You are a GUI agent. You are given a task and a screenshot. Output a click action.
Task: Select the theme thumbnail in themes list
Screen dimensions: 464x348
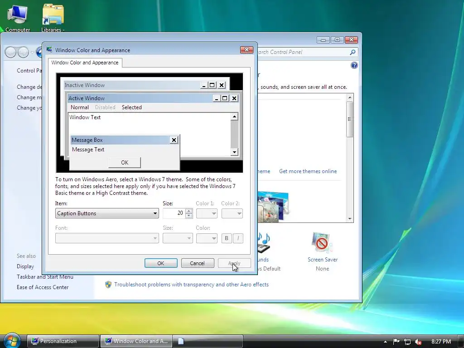pos(273,207)
